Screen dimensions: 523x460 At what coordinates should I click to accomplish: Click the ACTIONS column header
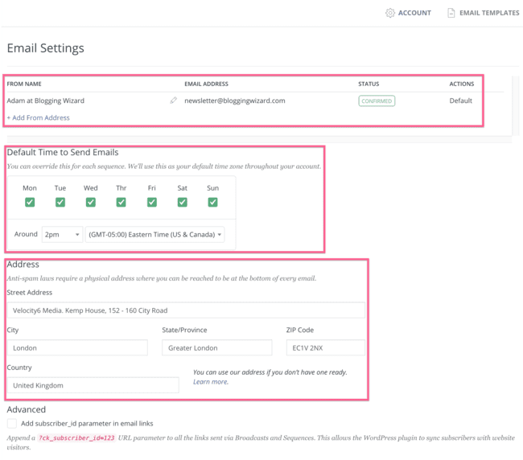tap(462, 84)
